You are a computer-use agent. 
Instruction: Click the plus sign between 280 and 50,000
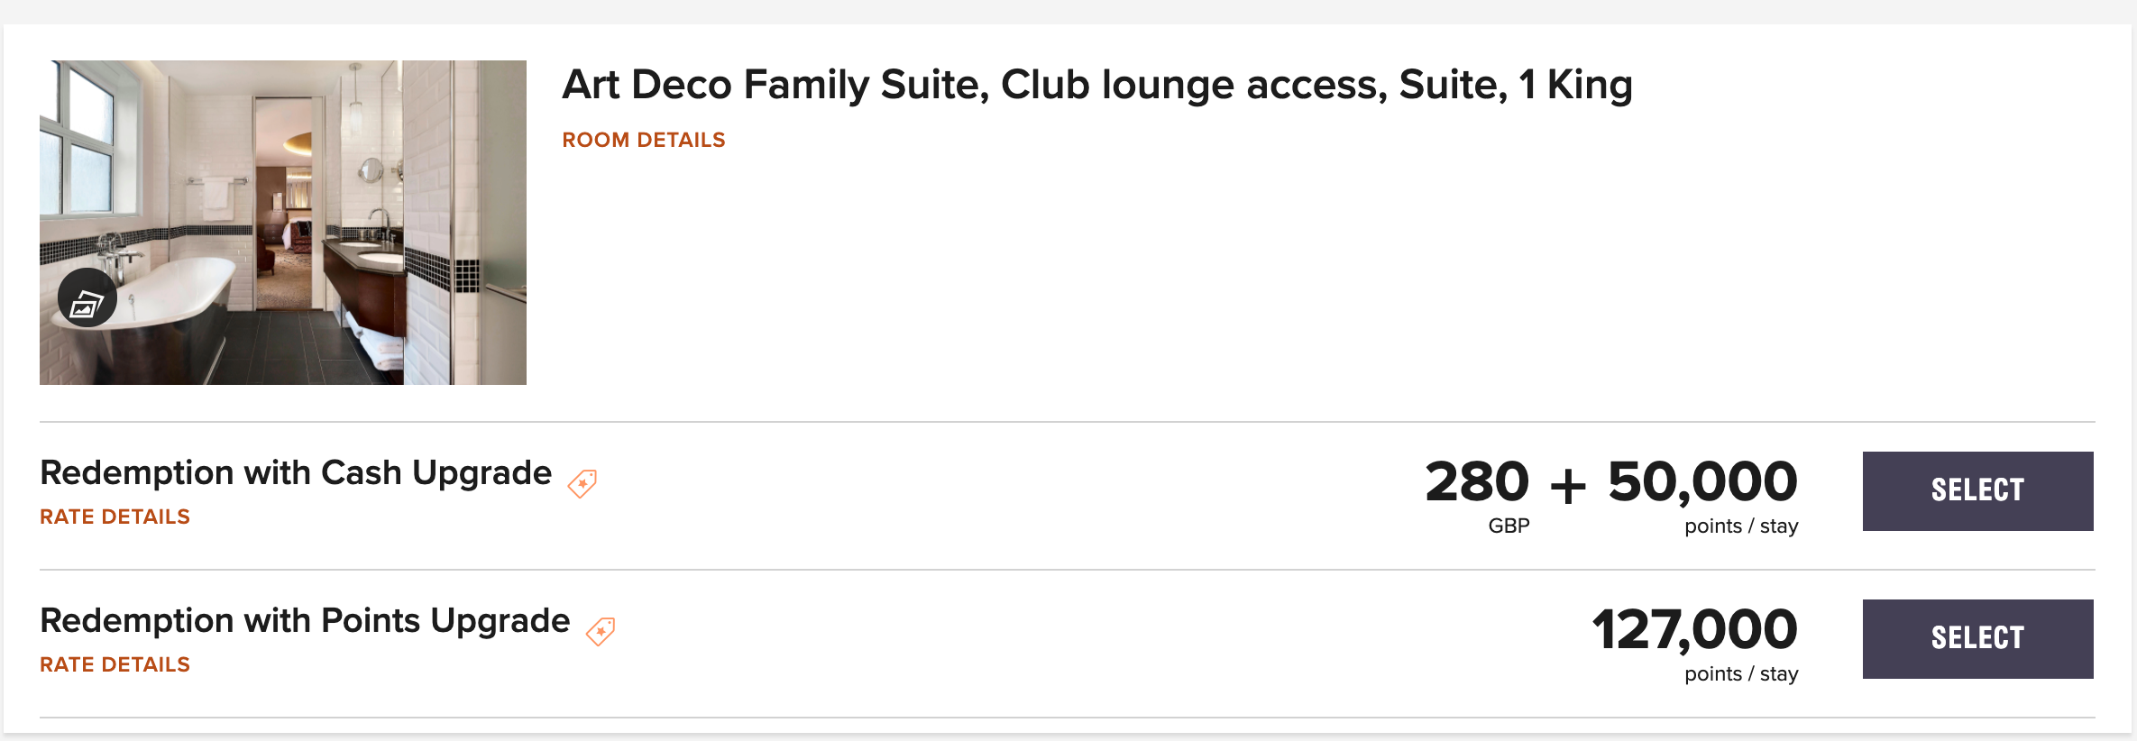[x=1568, y=485]
